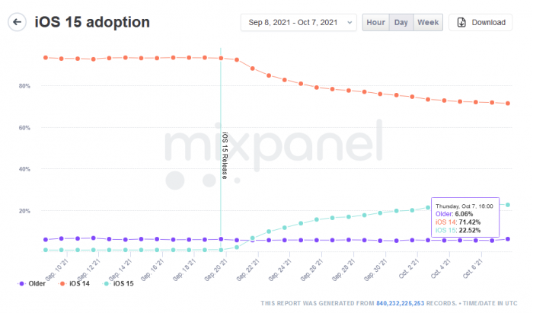
Task: Click the last iOS 14 data point
Action: point(508,104)
